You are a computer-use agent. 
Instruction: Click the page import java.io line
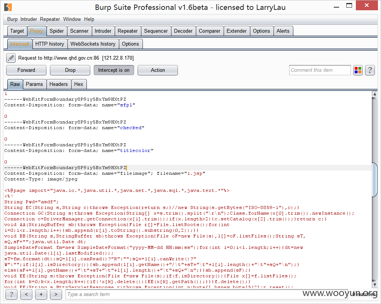pyautogui.click(x=117, y=190)
